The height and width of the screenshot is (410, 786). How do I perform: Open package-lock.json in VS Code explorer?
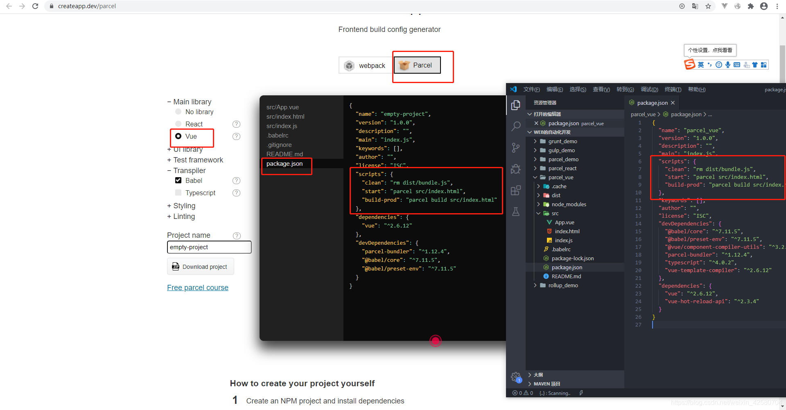pyautogui.click(x=572, y=258)
